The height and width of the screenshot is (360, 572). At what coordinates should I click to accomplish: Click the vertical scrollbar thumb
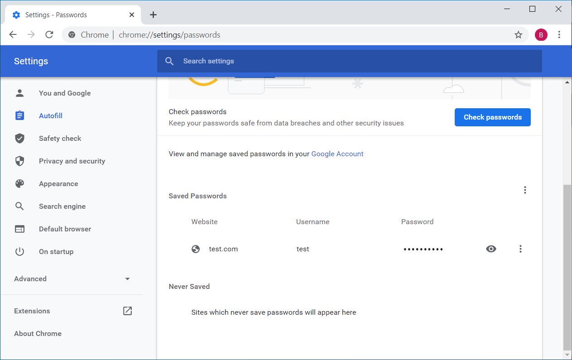click(567, 267)
